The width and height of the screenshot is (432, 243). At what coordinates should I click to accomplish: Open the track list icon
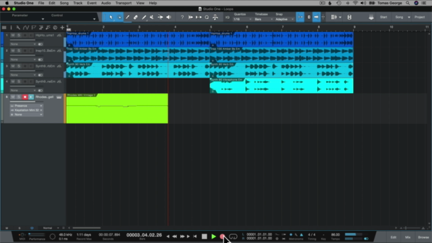(4, 28)
